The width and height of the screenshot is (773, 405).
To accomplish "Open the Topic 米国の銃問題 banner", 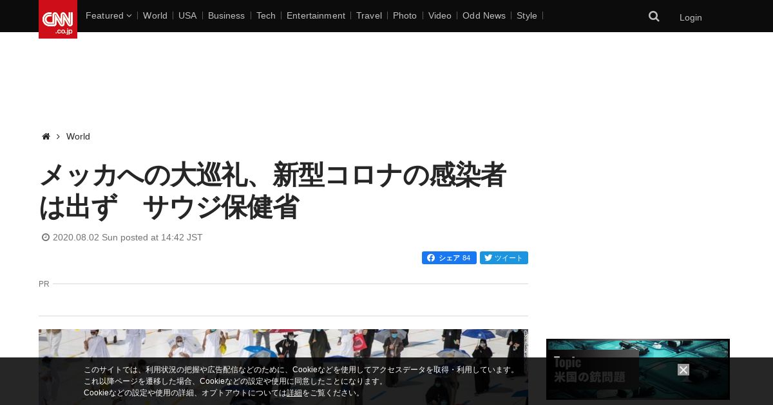I will pyautogui.click(x=638, y=369).
